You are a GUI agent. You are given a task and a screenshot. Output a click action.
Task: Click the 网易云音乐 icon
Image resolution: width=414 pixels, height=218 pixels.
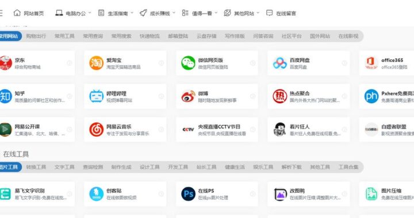(x=96, y=130)
